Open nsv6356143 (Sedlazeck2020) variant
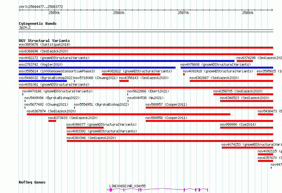Screen dimensions: 282x193 pos(144,78)
